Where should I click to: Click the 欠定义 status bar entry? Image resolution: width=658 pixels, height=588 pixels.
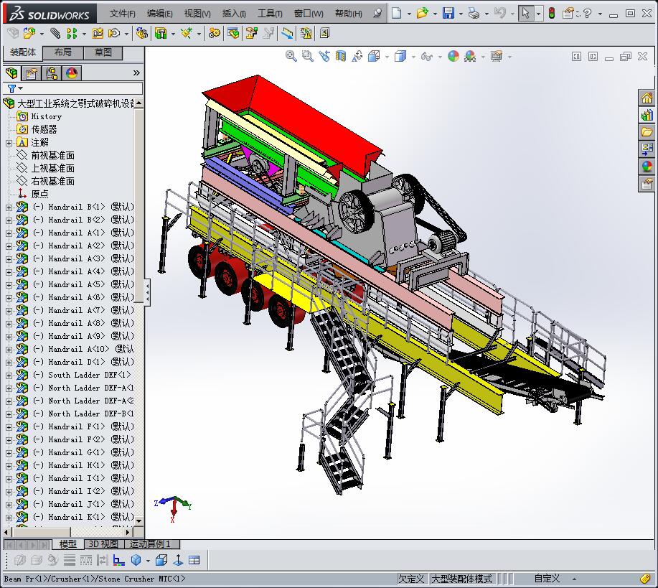pos(411,579)
